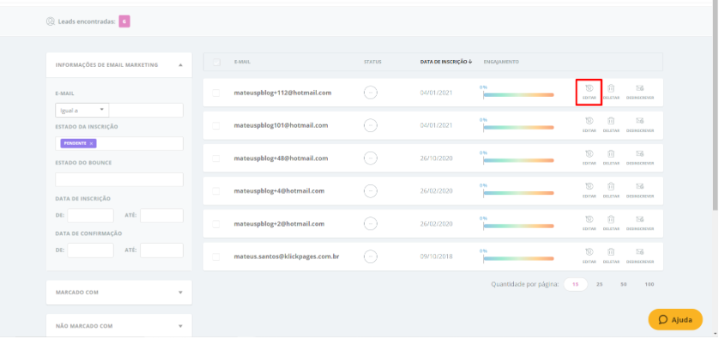
Task: Focus Data de Inscrição 'Até' field
Action: (x=162, y=216)
